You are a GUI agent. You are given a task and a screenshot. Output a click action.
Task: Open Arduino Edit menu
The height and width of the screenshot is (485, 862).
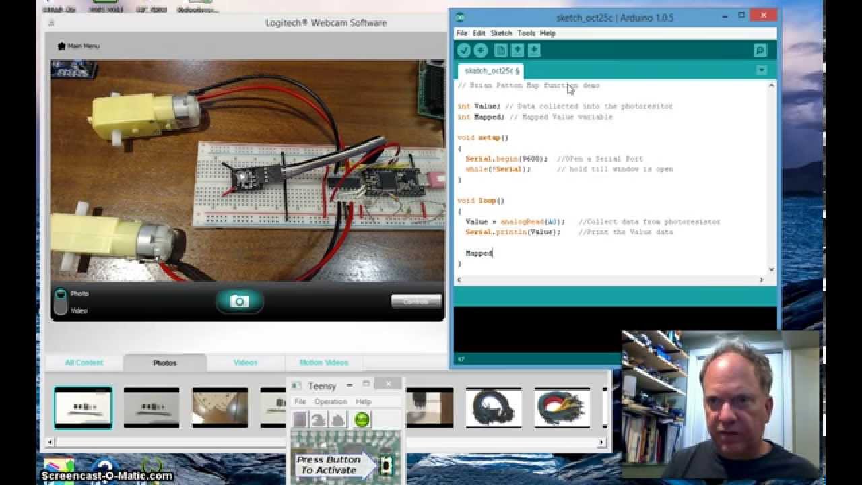[x=479, y=33]
